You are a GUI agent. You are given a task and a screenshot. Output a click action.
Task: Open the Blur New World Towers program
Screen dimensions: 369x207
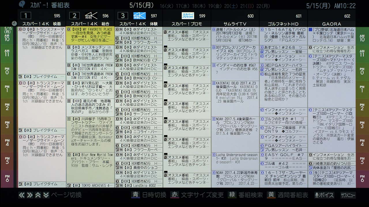[x=90, y=168]
